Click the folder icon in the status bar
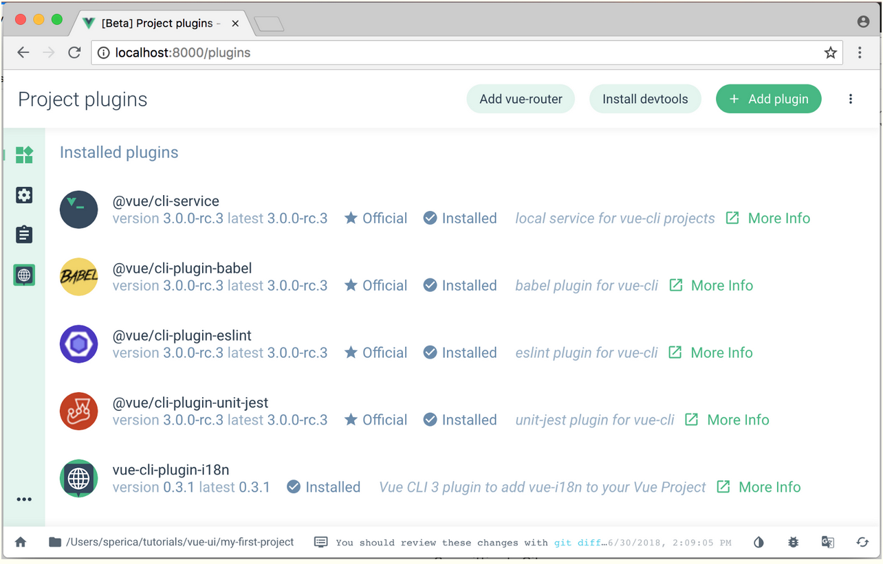 pyautogui.click(x=55, y=542)
